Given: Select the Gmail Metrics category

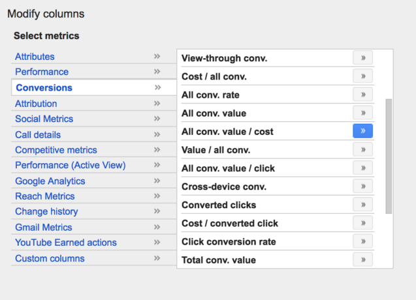Looking at the screenshot, I should pyautogui.click(x=44, y=227).
